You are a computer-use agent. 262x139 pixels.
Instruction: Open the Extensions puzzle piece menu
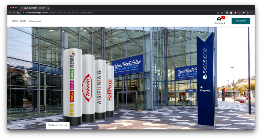(244, 13)
